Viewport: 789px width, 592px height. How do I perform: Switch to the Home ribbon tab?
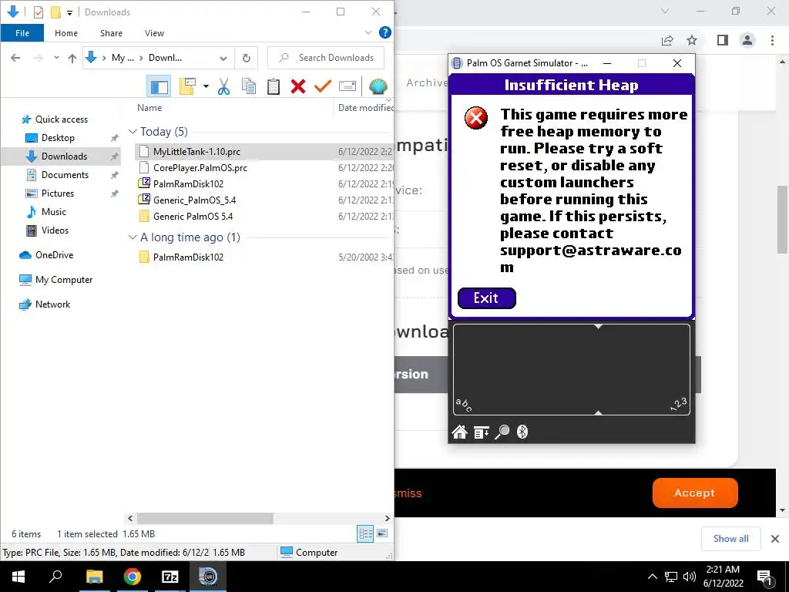66,32
